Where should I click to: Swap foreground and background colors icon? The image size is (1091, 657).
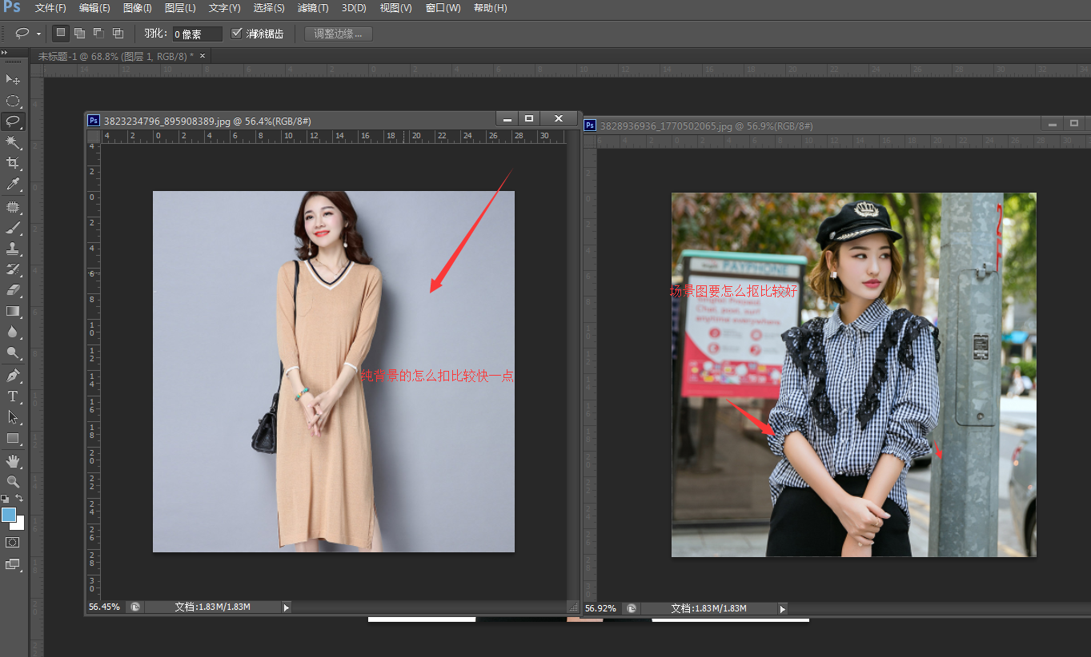click(20, 498)
